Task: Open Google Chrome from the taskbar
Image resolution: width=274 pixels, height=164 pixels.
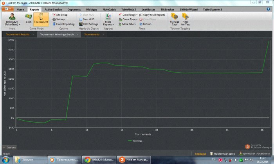Action: point(99,160)
